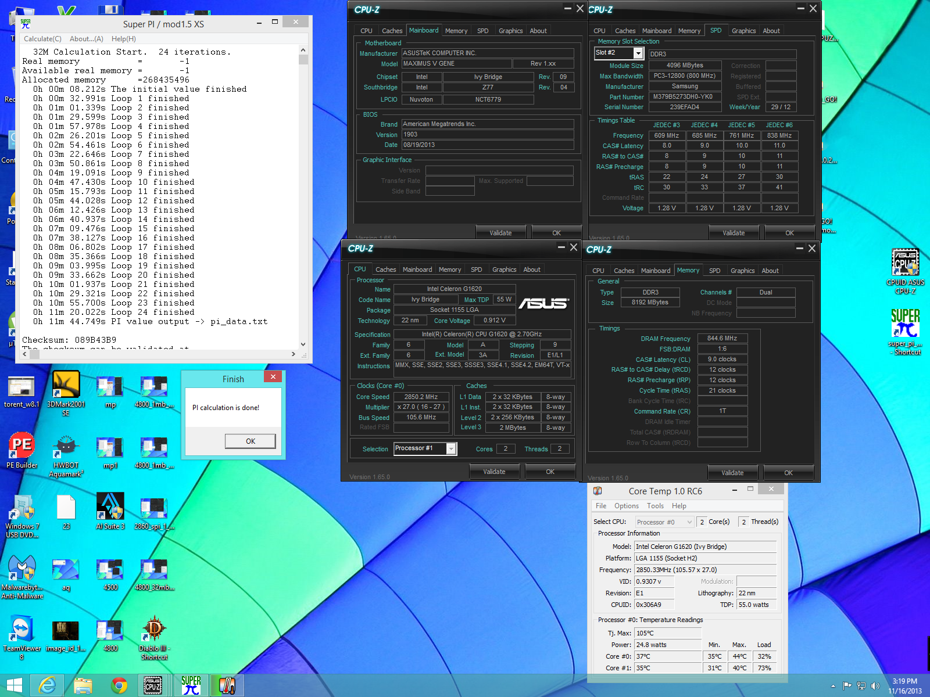Launch AI Suite 3 desktop shortcut

110,512
